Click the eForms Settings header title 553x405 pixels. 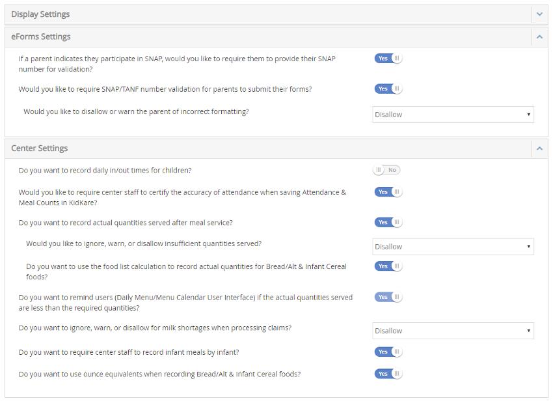[x=41, y=37]
